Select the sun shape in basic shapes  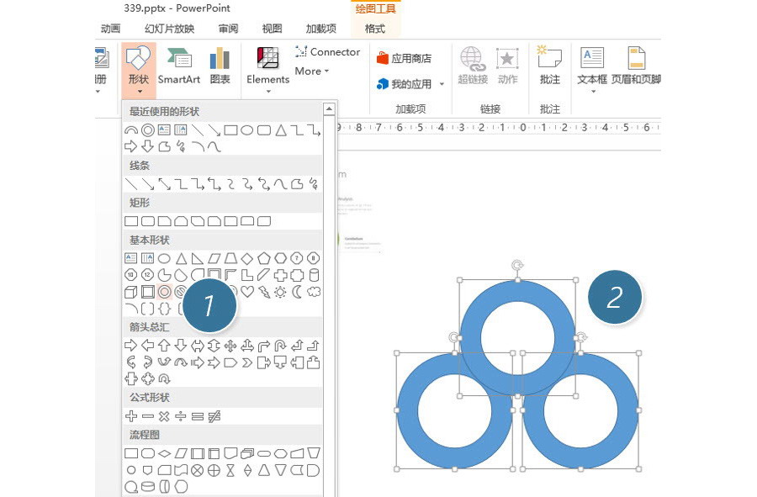pos(280,292)
